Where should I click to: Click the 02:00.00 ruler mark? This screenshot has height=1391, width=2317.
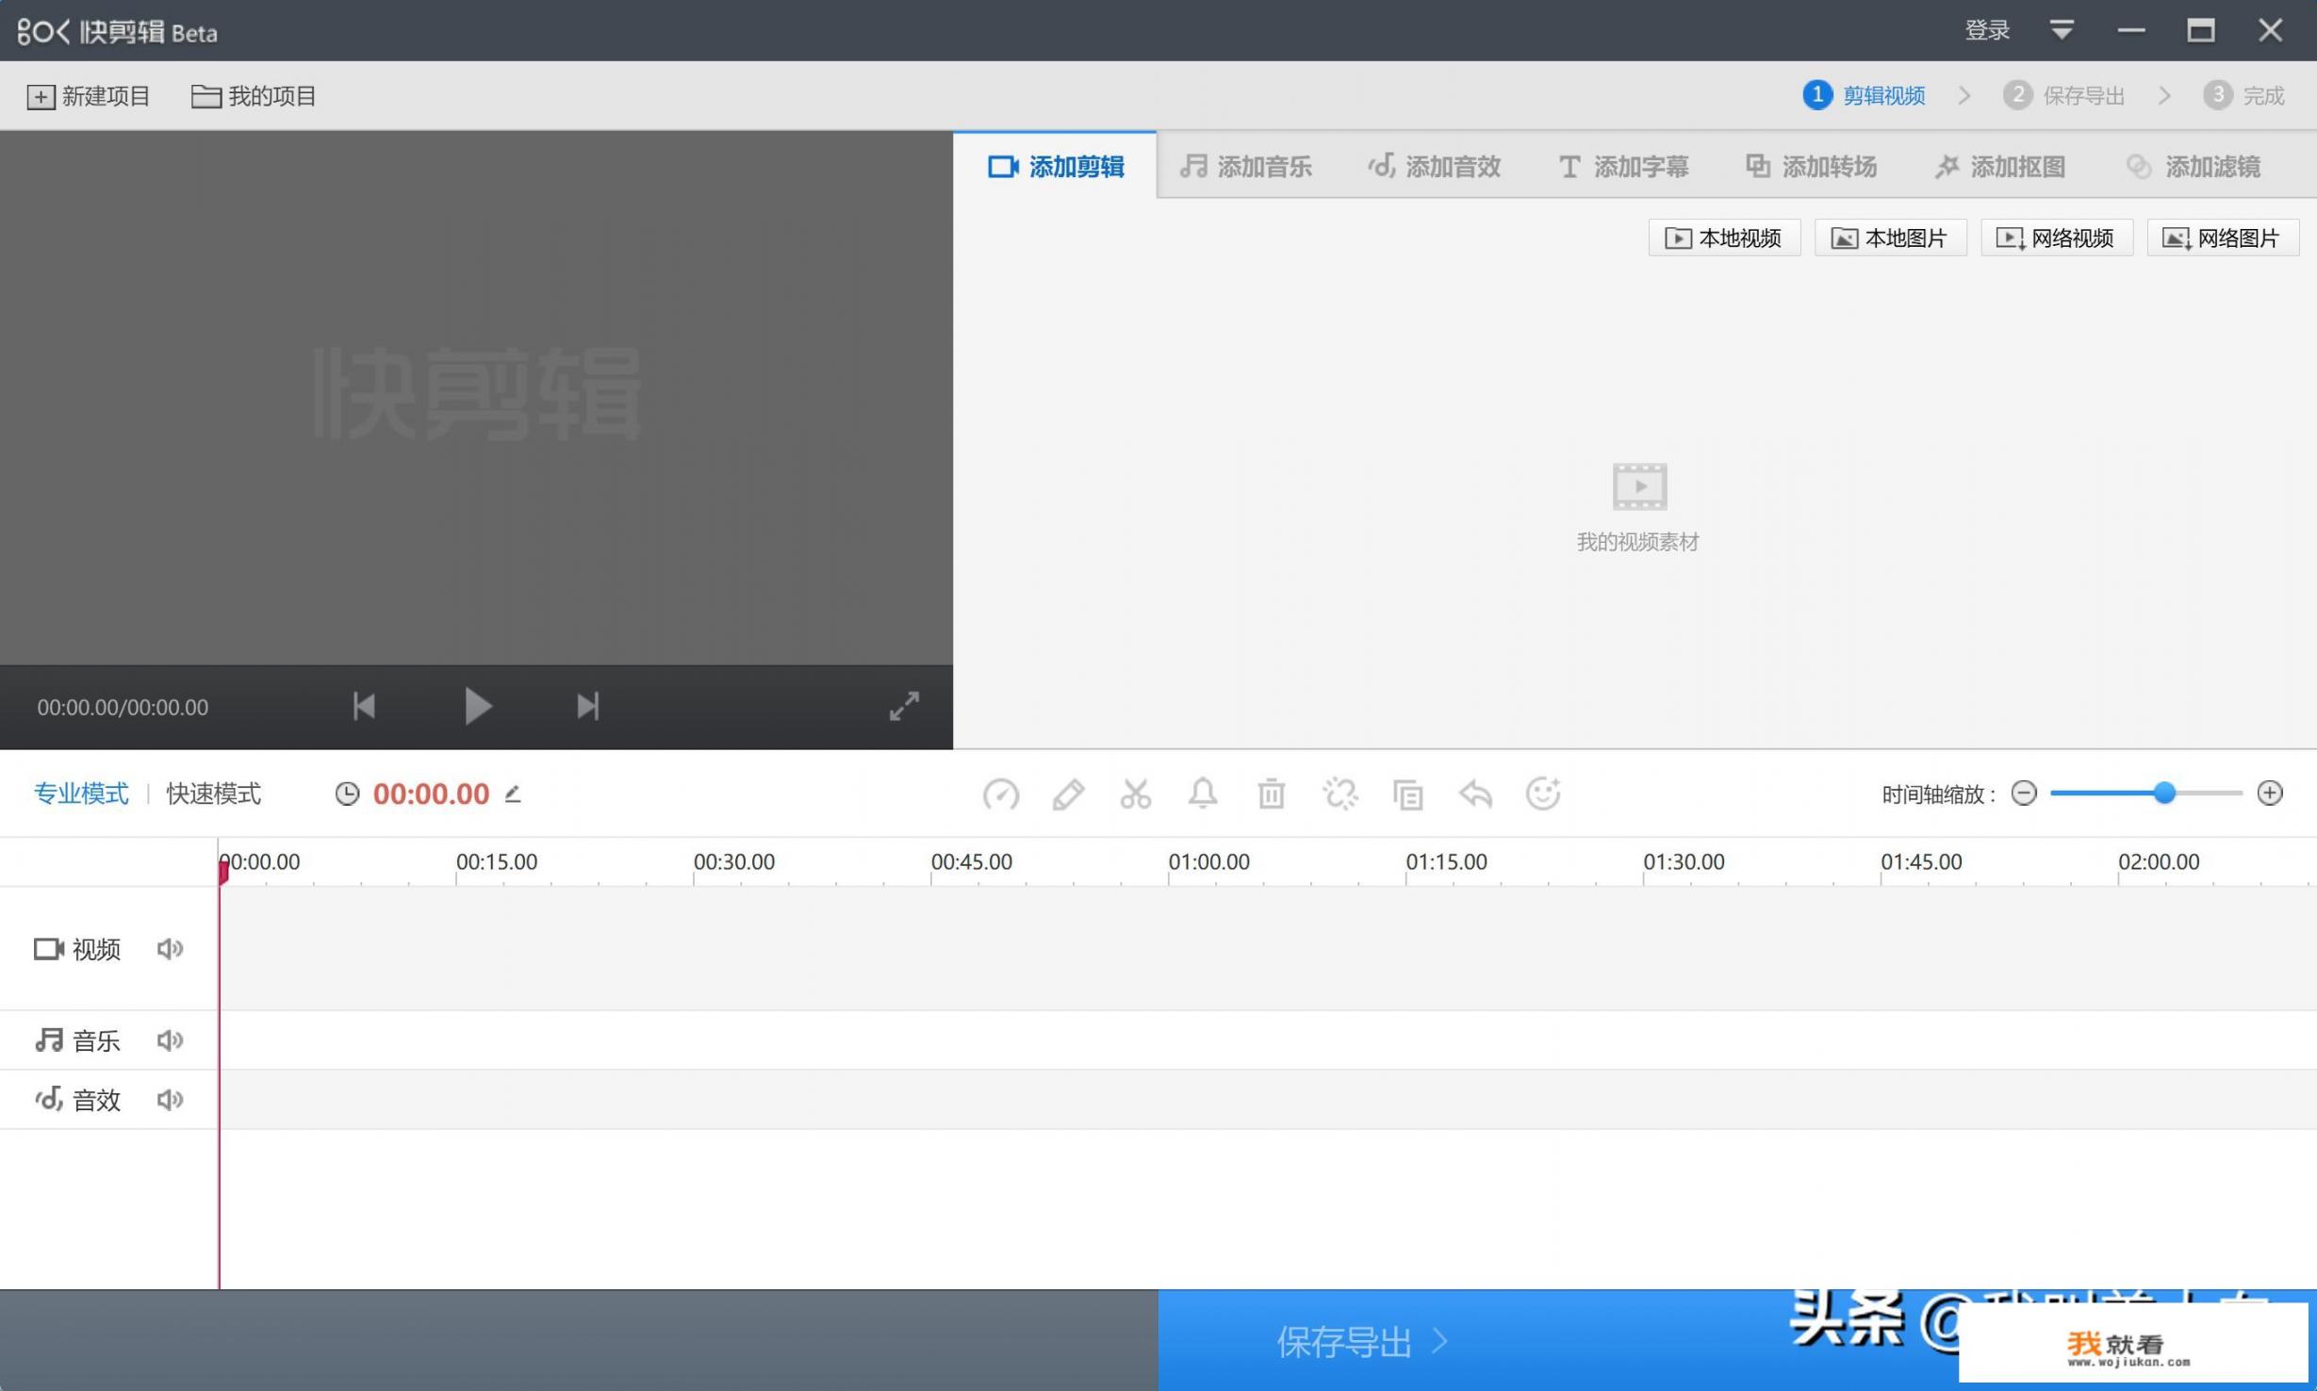coord(2159,861)
